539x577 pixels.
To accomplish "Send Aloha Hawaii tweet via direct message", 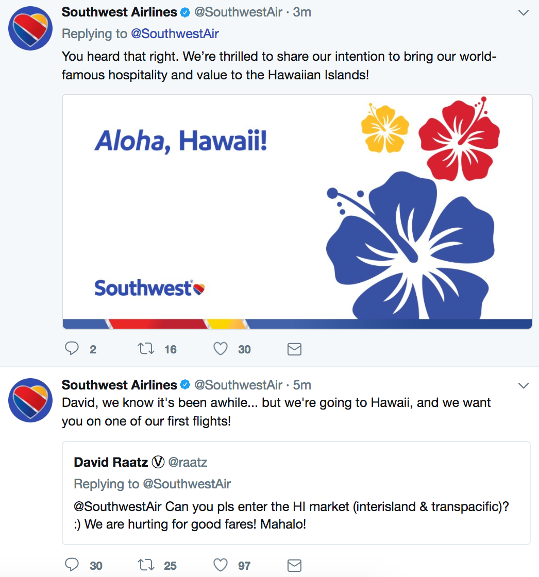I will click(294, 349).
